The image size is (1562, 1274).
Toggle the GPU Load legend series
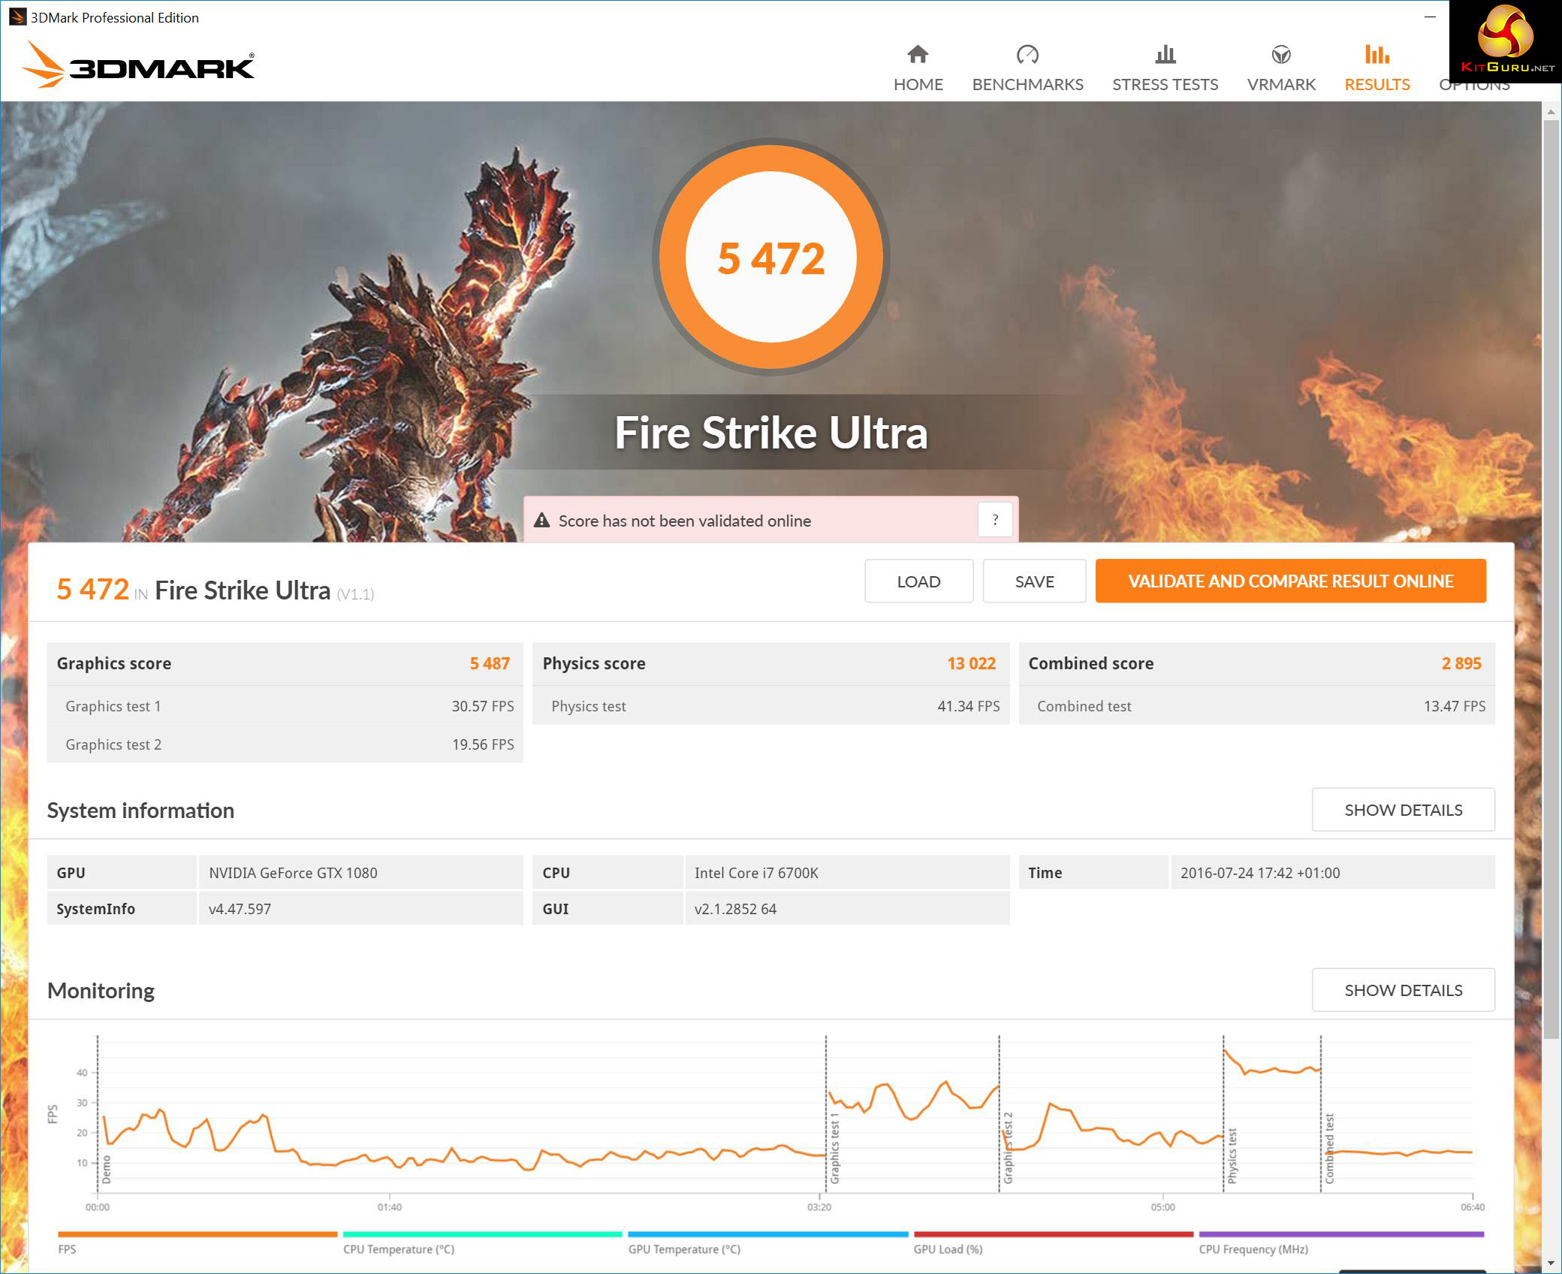[948, 1249]
